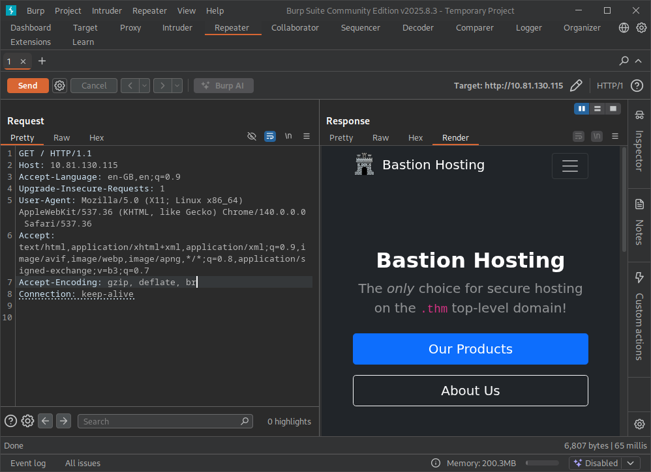
Task: Click the Send button
Action: [x=27, y=85]
